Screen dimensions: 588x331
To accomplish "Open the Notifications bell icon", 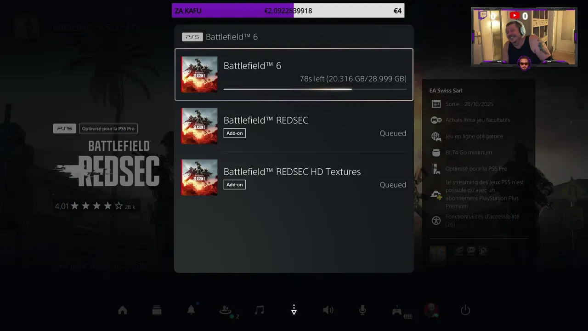I will click(191, 310).
